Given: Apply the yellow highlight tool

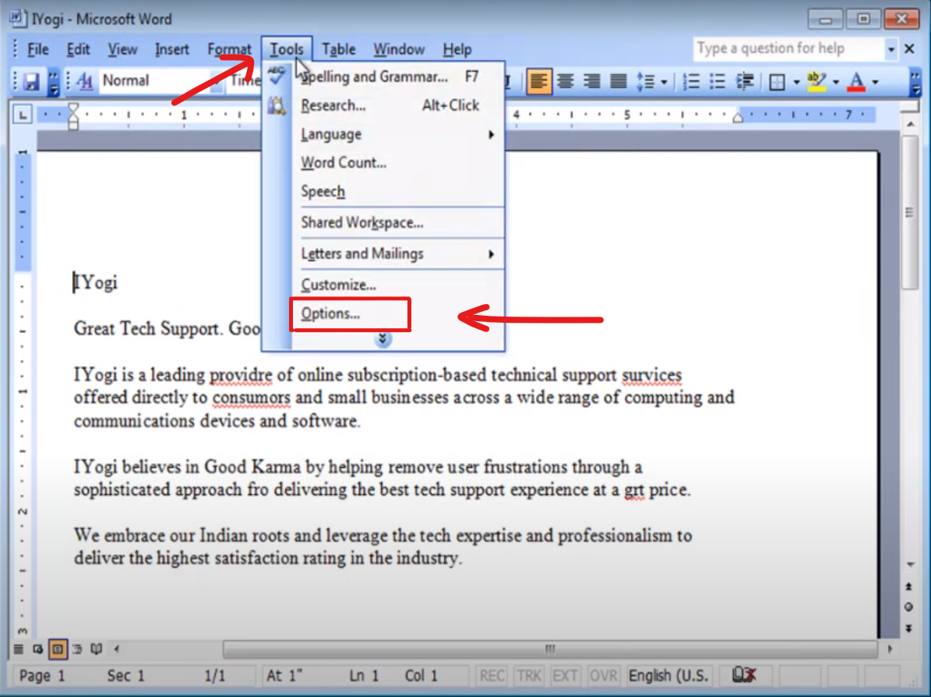Looking at the screenshot, I should [x=817, y=81].
